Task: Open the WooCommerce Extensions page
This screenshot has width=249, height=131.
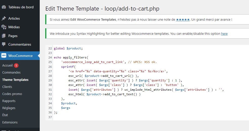Action: [x=10, y=122]
